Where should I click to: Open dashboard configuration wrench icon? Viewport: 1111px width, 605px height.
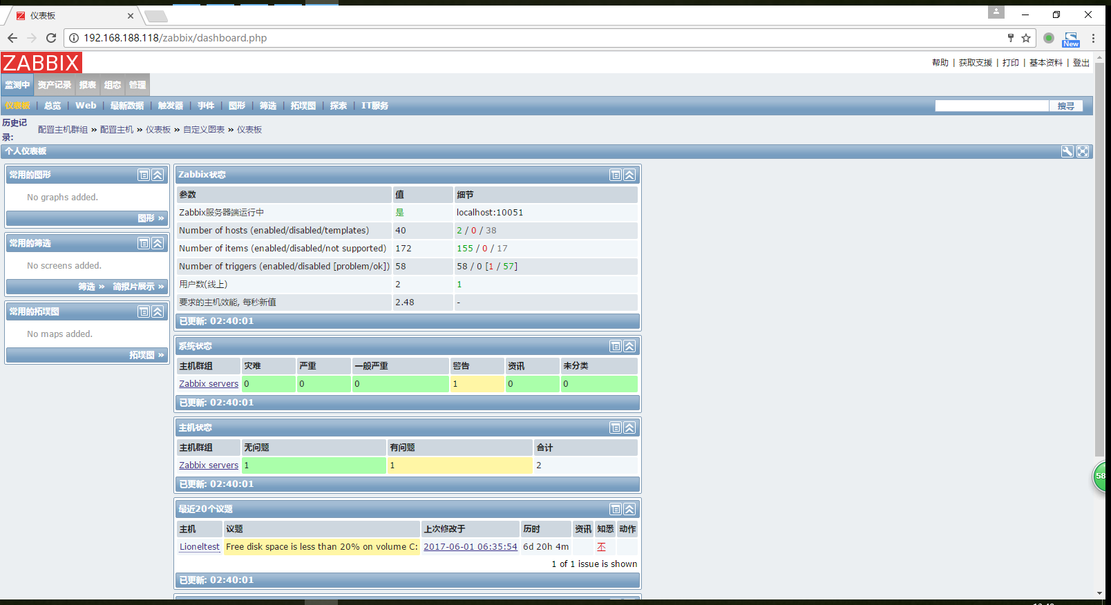click(1067, 151)
